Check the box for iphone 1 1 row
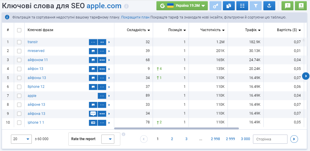This screenshot has height=151, width=310. pos(19,123)
